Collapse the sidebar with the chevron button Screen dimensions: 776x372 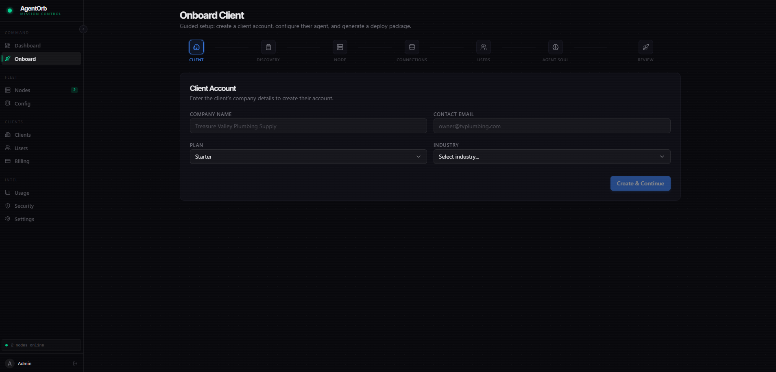(x=83, y=29)
